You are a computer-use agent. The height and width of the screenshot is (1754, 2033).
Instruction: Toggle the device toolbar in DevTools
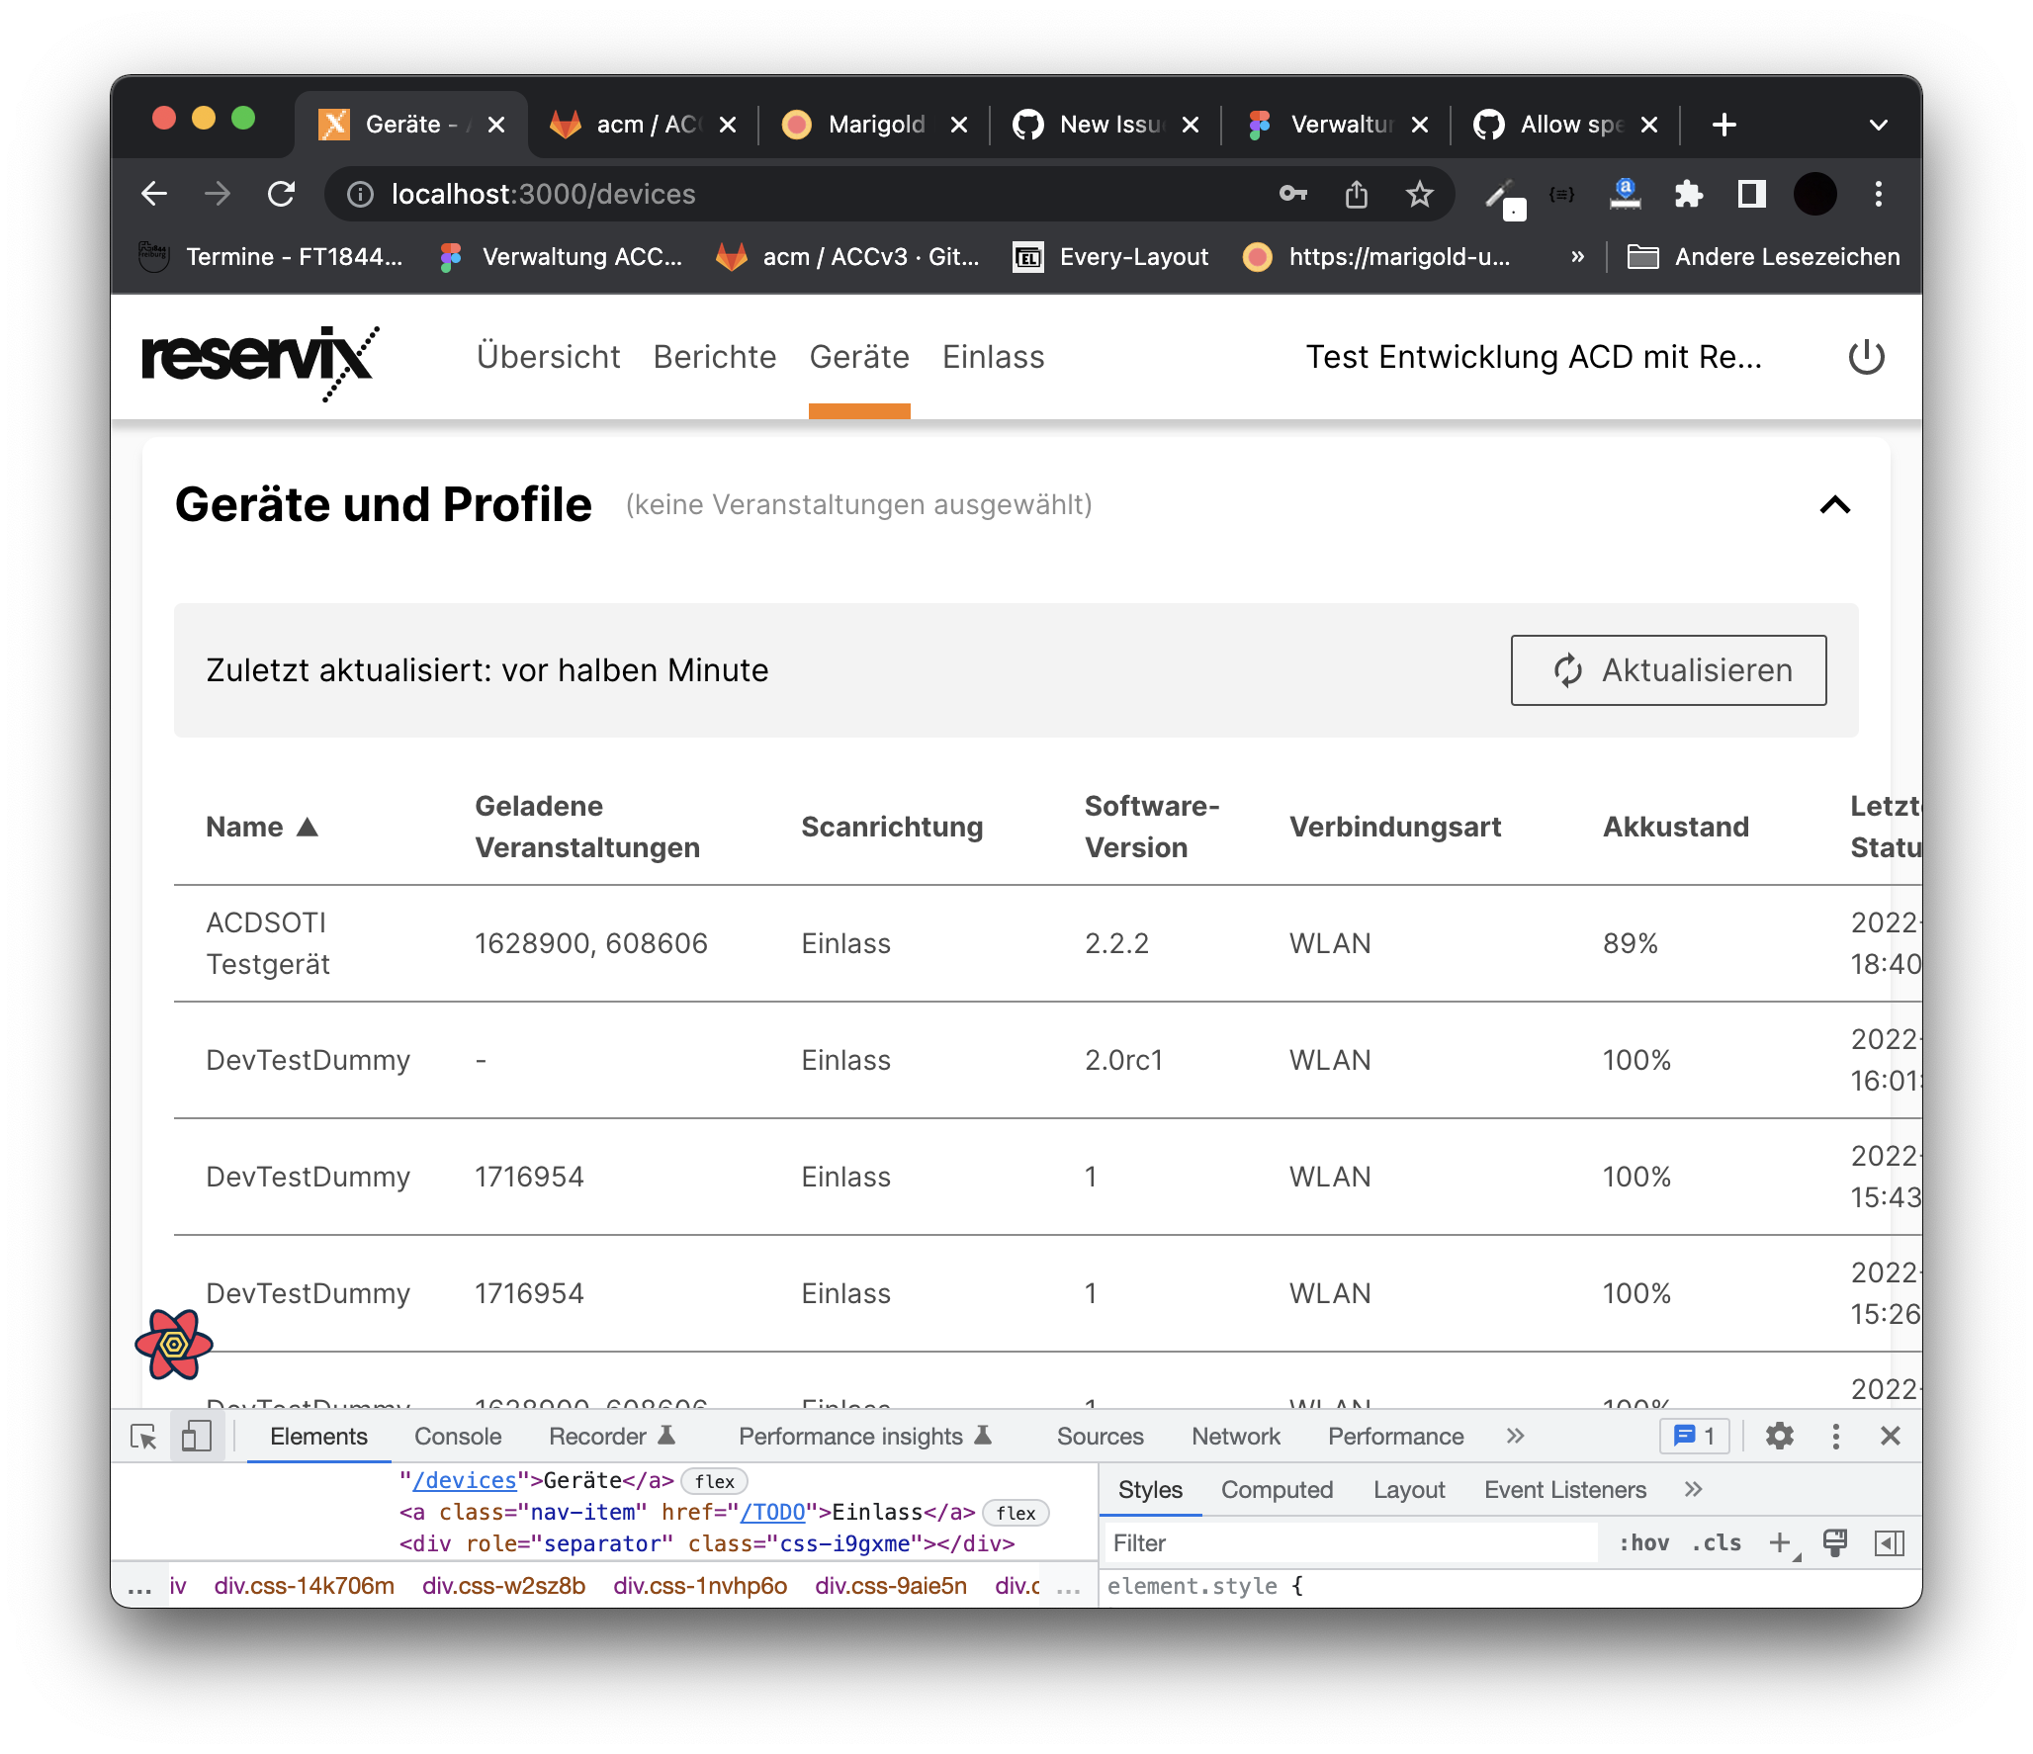[196, 1436]
